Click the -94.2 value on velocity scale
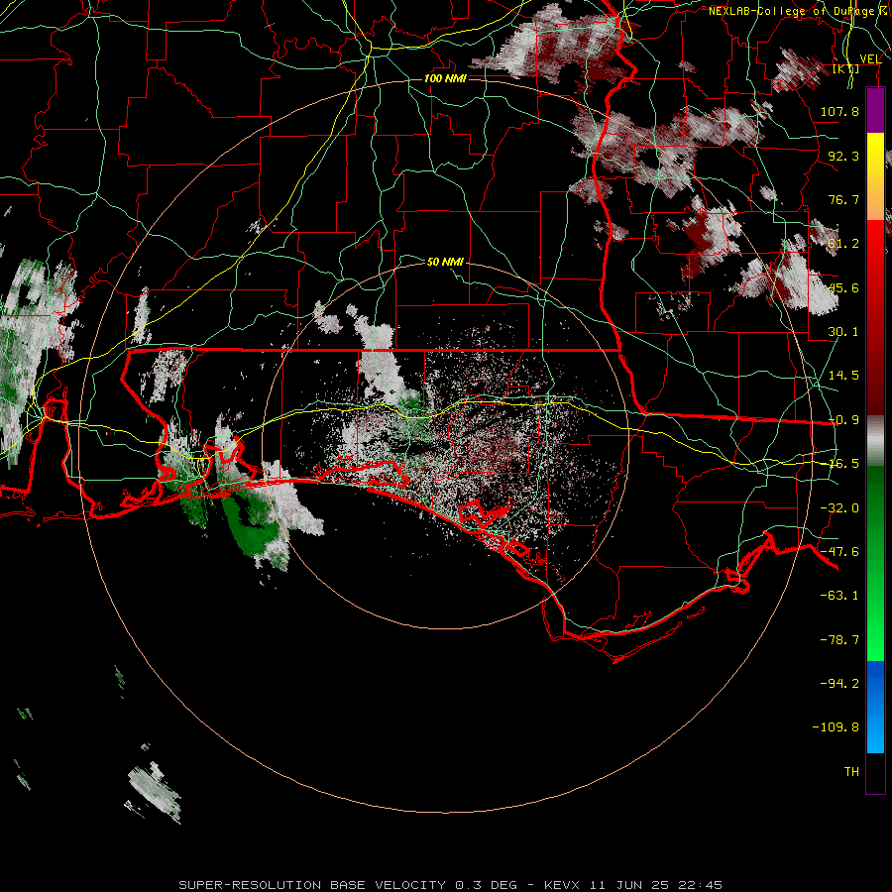Viewport: 892px width, 892px height. click(839, 683)
